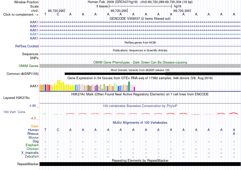Click the X_tropicalis species label
This screenshot has width=241, height=170.
tap(30, 153)
